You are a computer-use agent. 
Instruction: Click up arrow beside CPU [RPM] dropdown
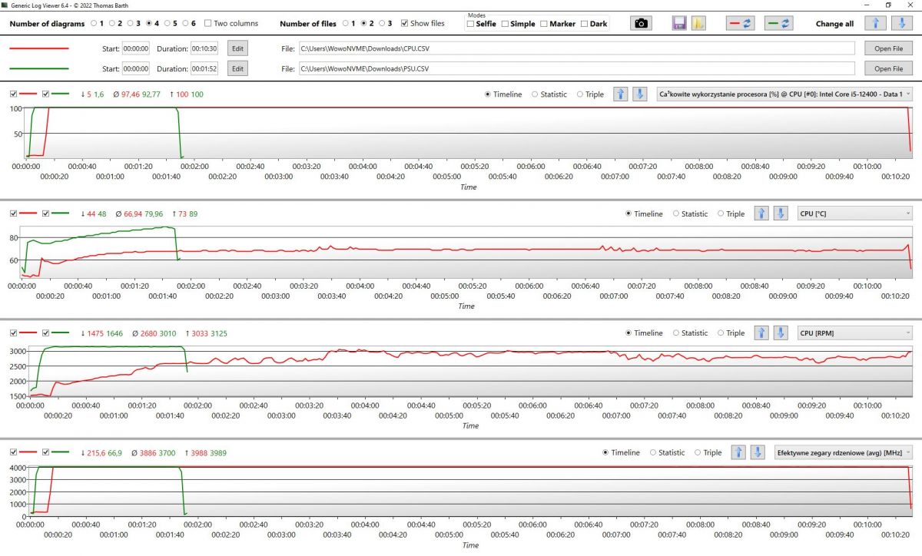click(761, 333)
